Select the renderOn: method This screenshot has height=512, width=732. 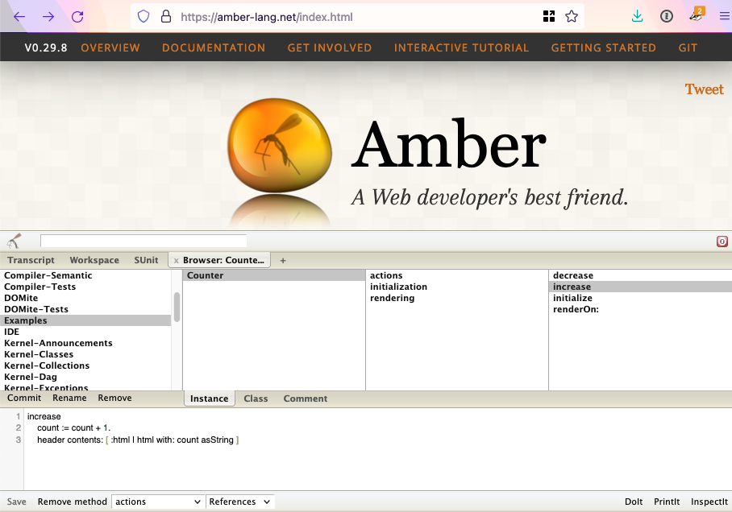(640, 309)
